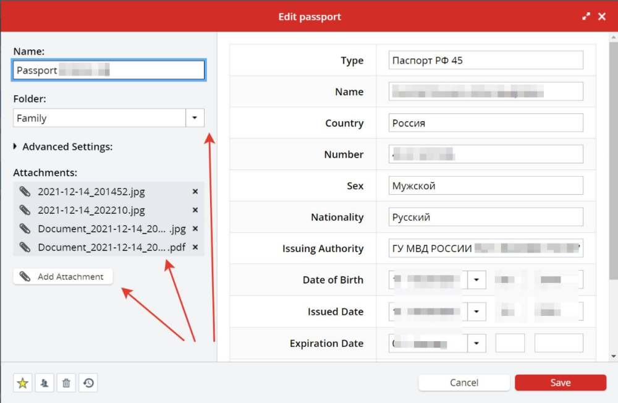Open attachment 2021-12-14_202210.jpg
618x403 pixels.
point(91,210)
